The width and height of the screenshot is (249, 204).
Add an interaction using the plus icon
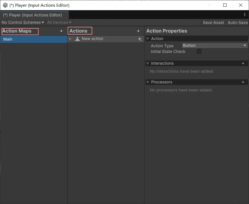pyautogui.click(x=243, y=63)
